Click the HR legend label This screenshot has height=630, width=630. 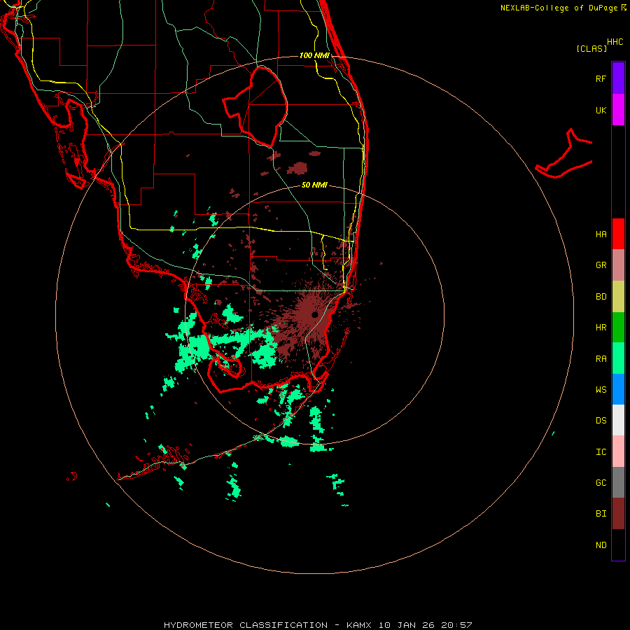pyautogui.click(x=601, y=328)
